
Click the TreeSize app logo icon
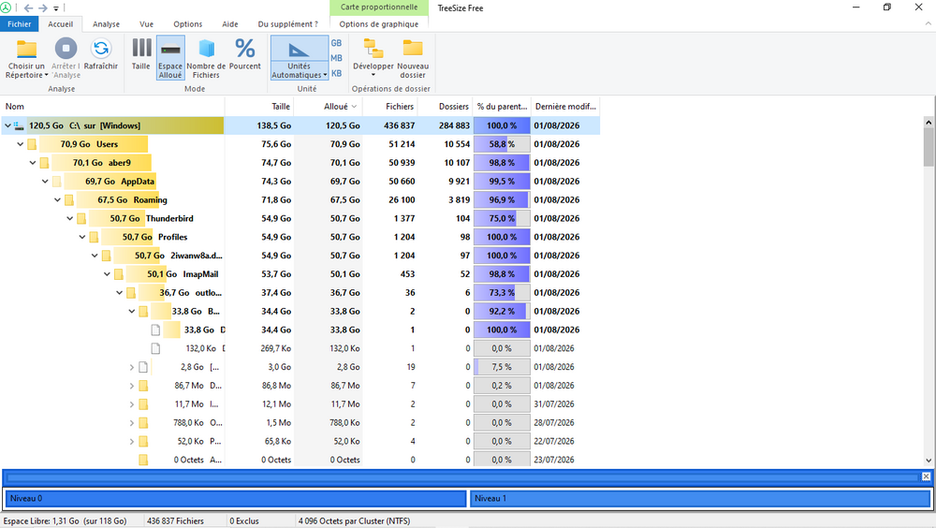click(6, 7)
